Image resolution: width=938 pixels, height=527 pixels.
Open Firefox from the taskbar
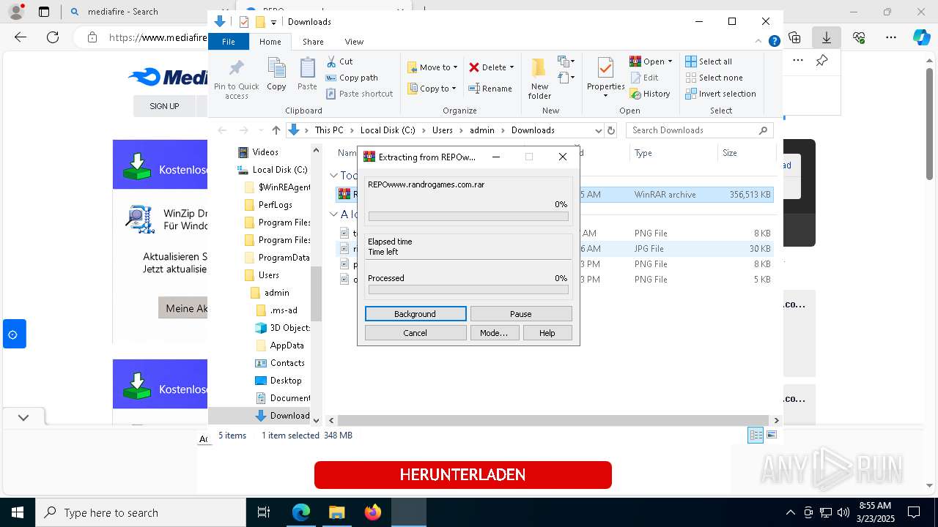coord(373,512)
